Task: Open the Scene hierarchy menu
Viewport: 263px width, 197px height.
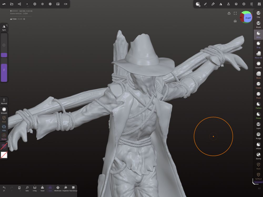Action: 19,4
